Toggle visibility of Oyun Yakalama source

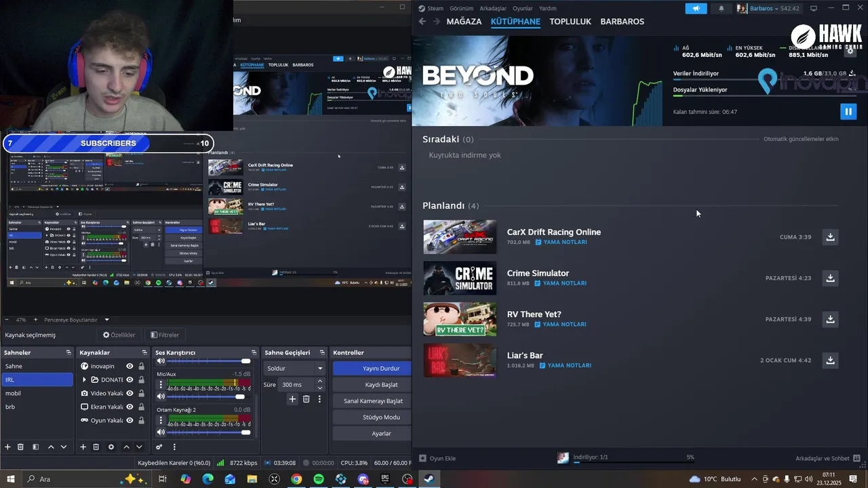pos(130,420)
